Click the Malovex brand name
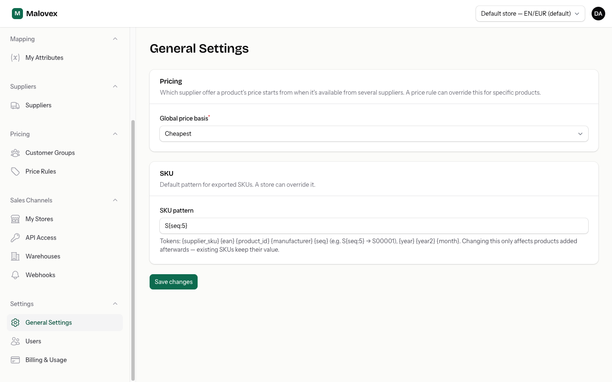612x382 pixels. tap(42, 14)
